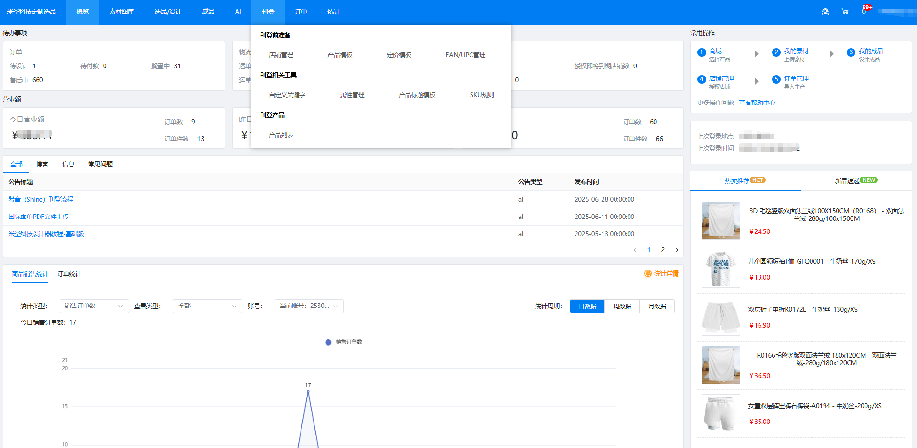This screenshot has height=448, width=917.
Task: Expand the 统计类型 dropdown
Action: click(x=94, y=306)
